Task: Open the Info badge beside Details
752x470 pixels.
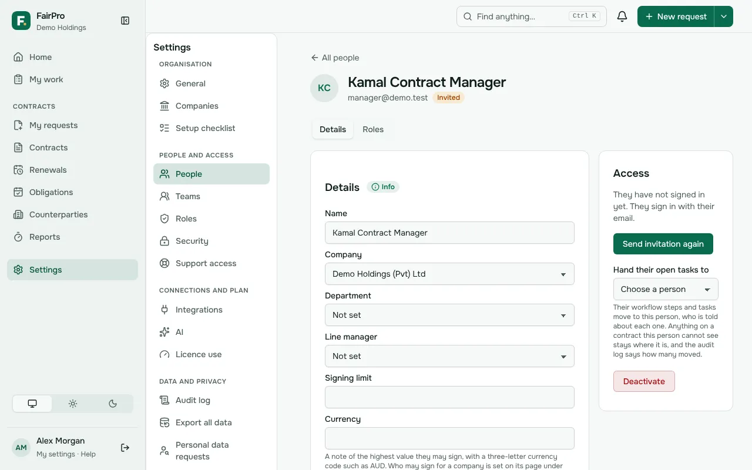Action: [x=383, y=187]
